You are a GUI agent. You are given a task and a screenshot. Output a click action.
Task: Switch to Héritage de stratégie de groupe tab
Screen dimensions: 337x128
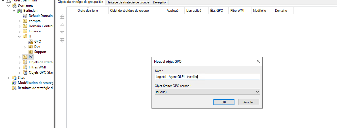point(128,2)
